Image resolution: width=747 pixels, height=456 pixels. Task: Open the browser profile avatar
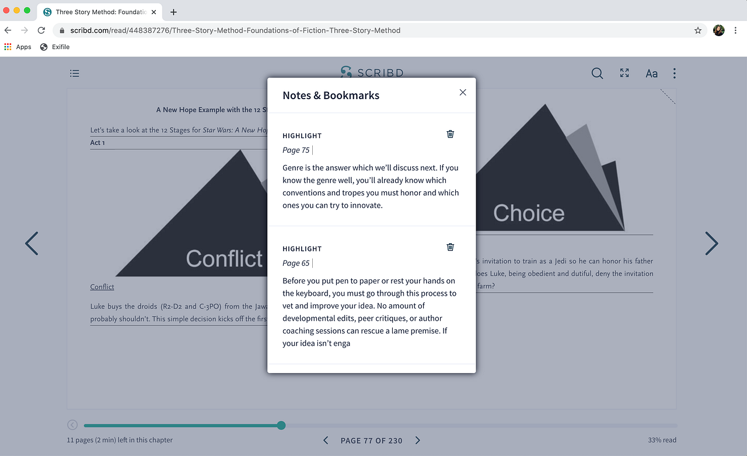718,30
